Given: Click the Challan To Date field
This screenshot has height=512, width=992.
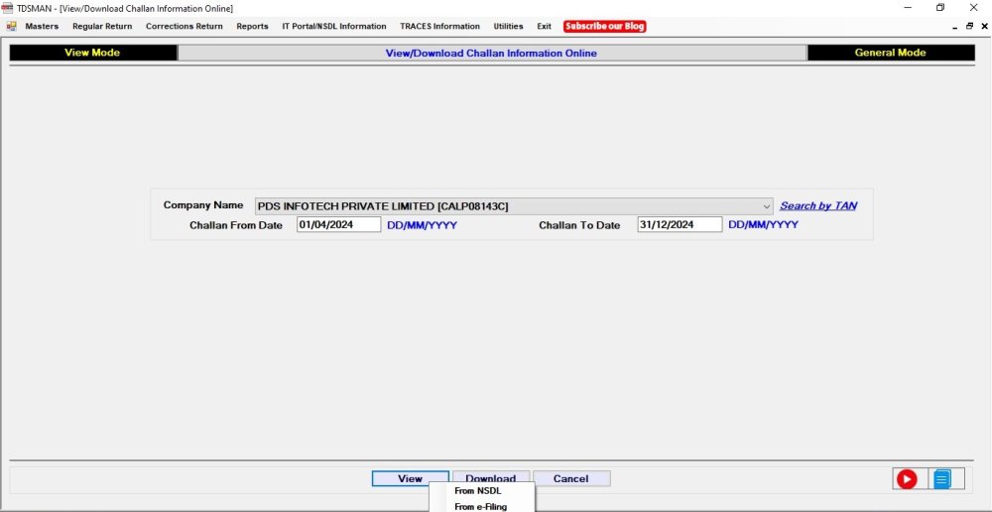Looking at the screenshot, I should [x=680, y=224].
